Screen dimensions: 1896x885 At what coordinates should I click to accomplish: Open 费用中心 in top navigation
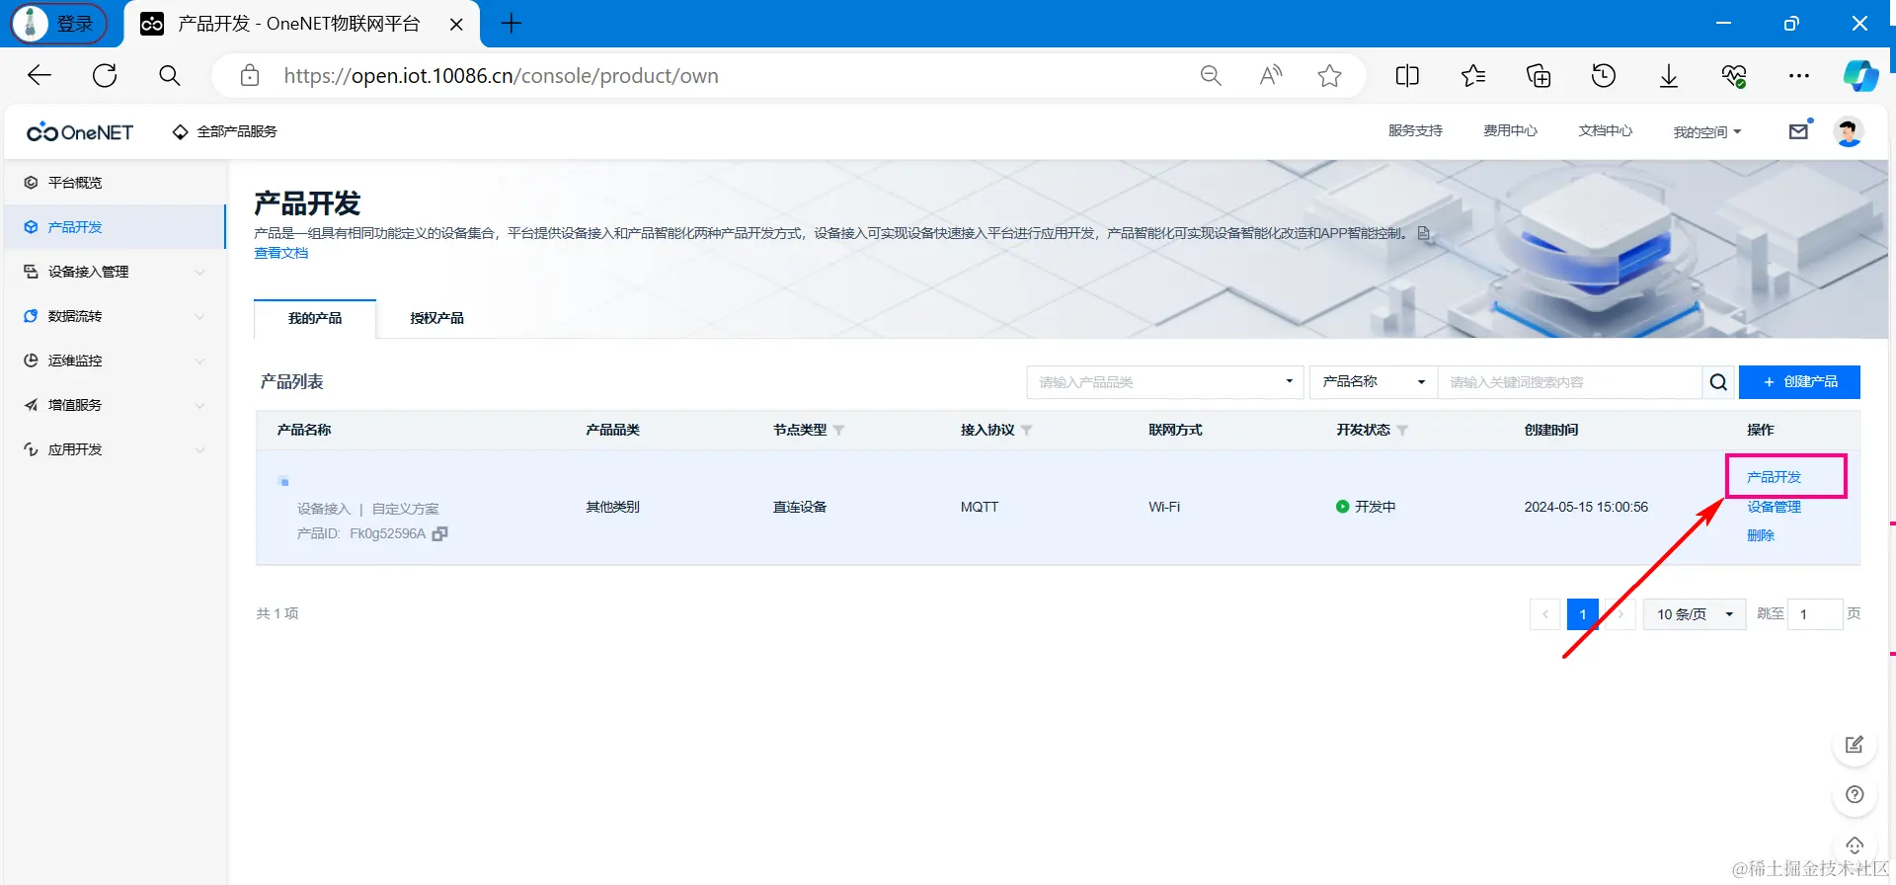tap(1510, 130)
